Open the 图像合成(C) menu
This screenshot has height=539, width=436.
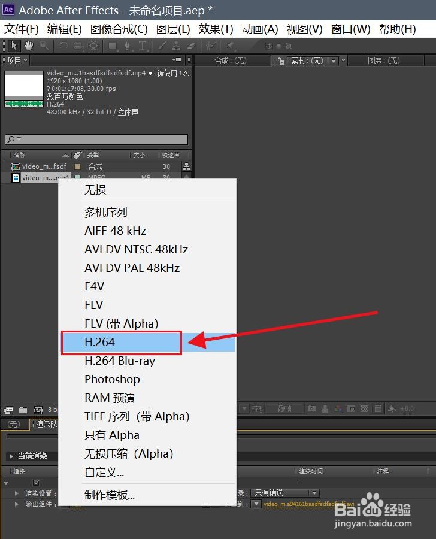(119, 29)
